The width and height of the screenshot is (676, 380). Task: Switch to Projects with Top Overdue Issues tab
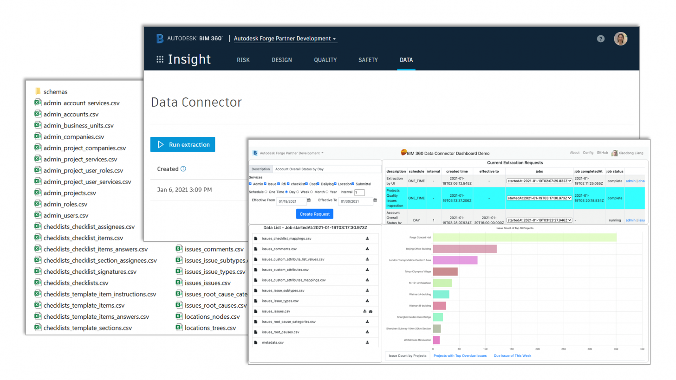(x=460, y=356)
